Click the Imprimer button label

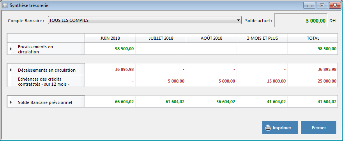282,128
